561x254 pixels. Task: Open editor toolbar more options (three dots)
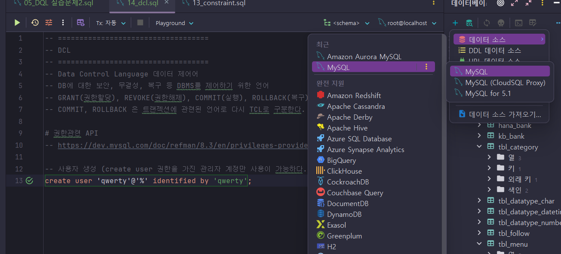pyautogui.click(x=63, y=22)
